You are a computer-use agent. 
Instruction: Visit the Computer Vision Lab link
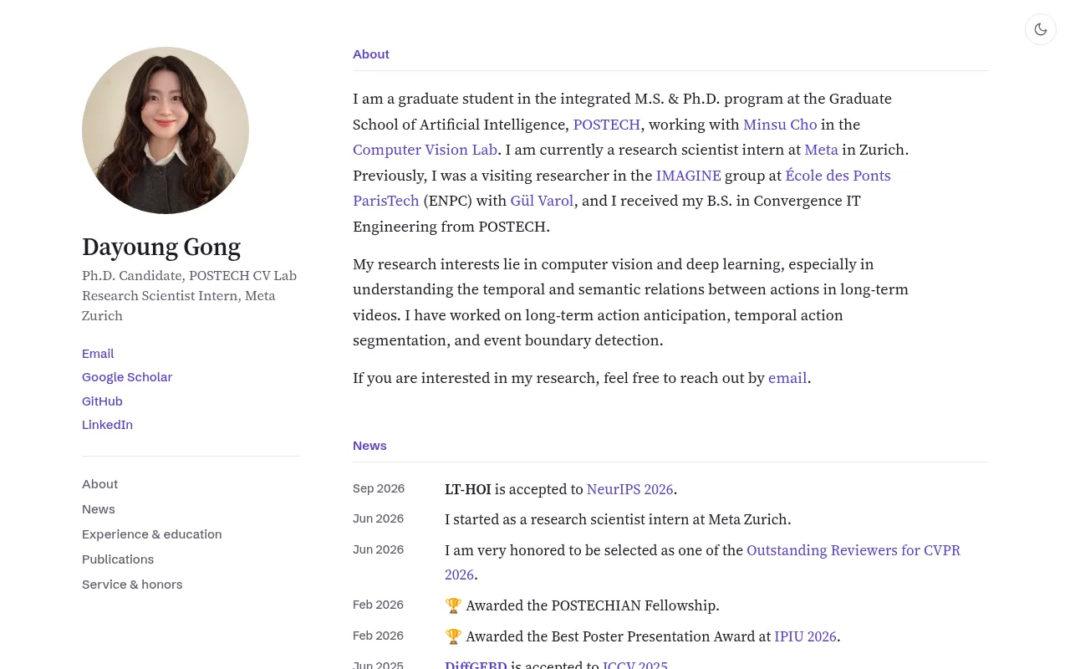pyautogui.click(x=425, y=150)
